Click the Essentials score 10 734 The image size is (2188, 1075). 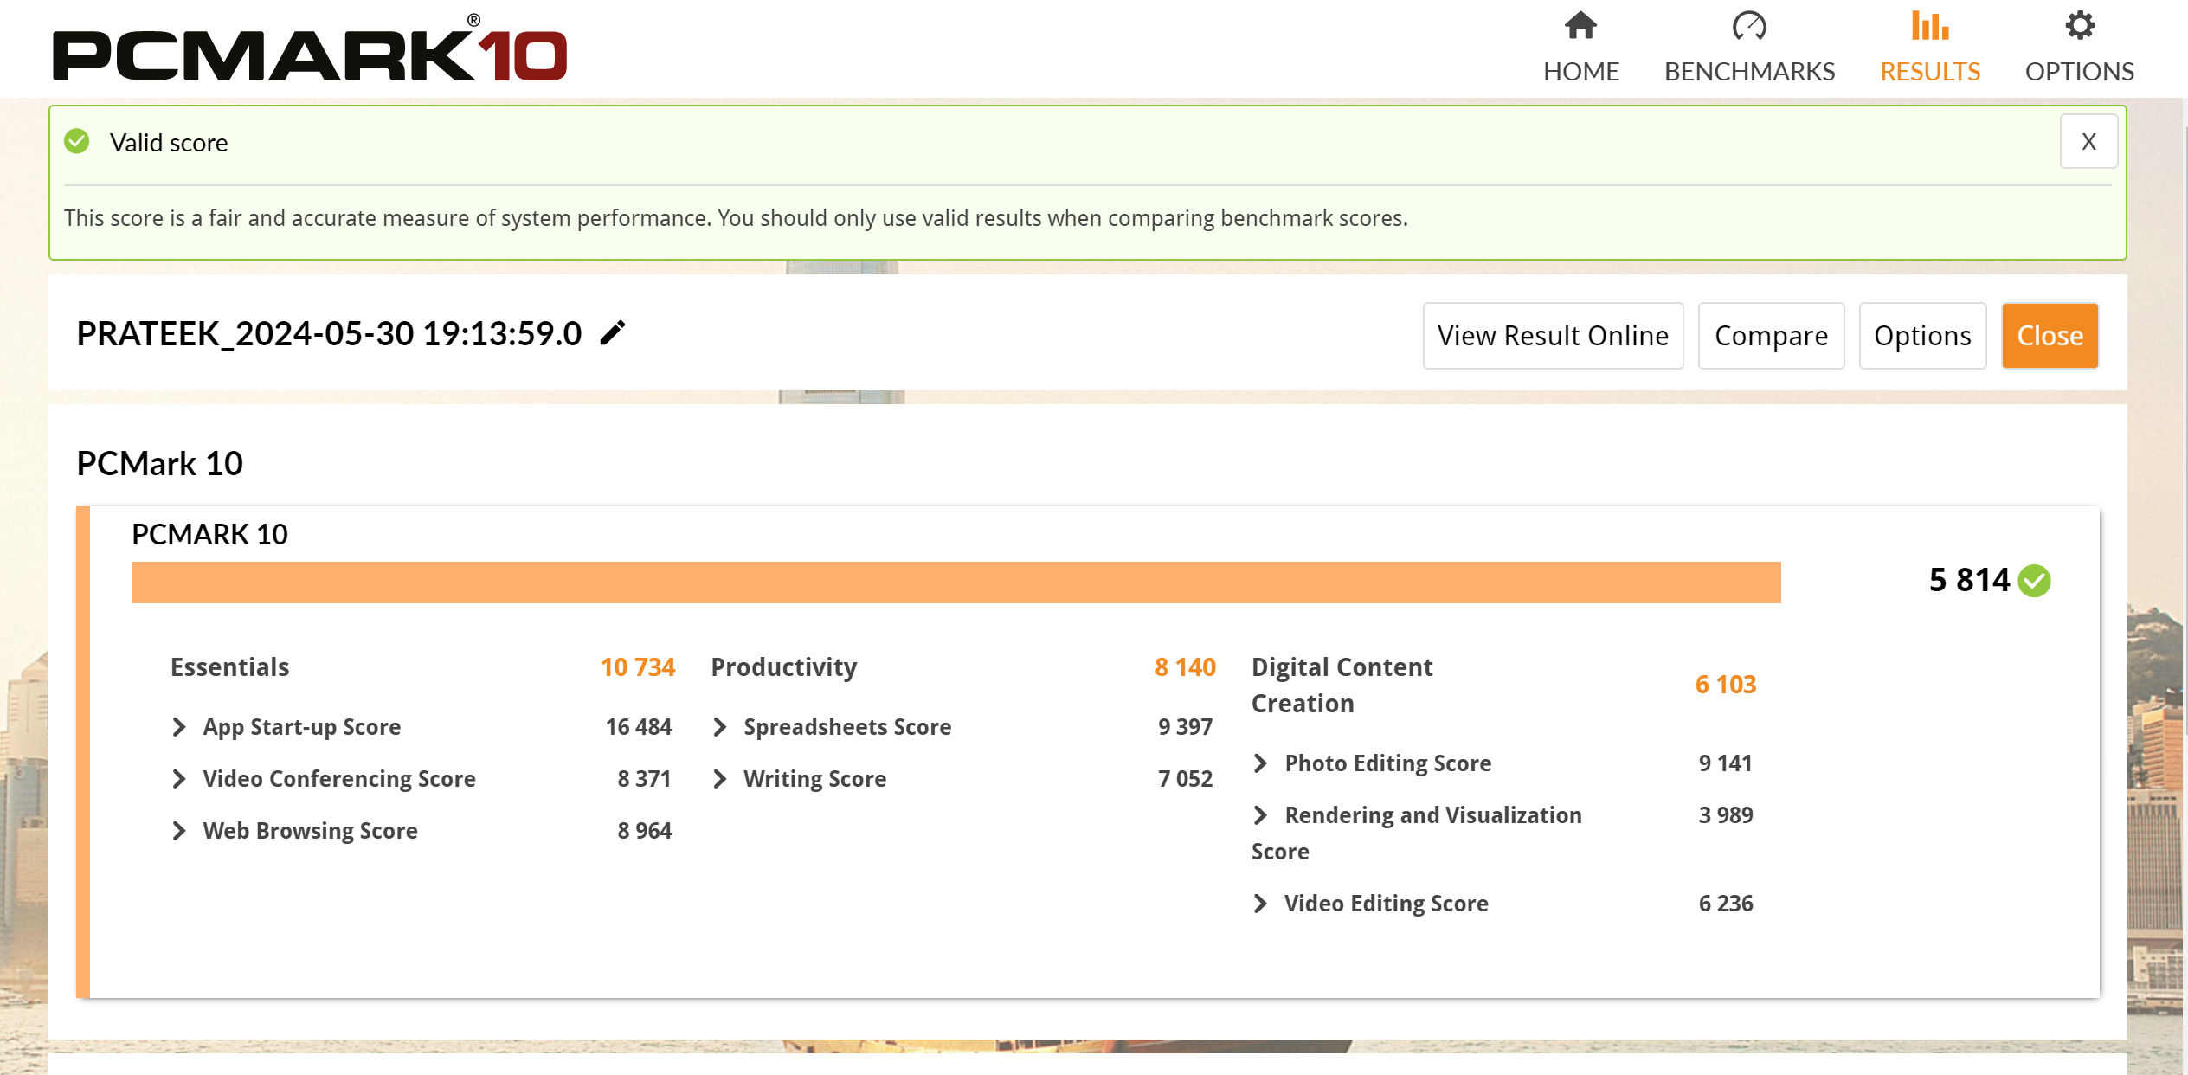pyautogui.click(x=638, y=667)
